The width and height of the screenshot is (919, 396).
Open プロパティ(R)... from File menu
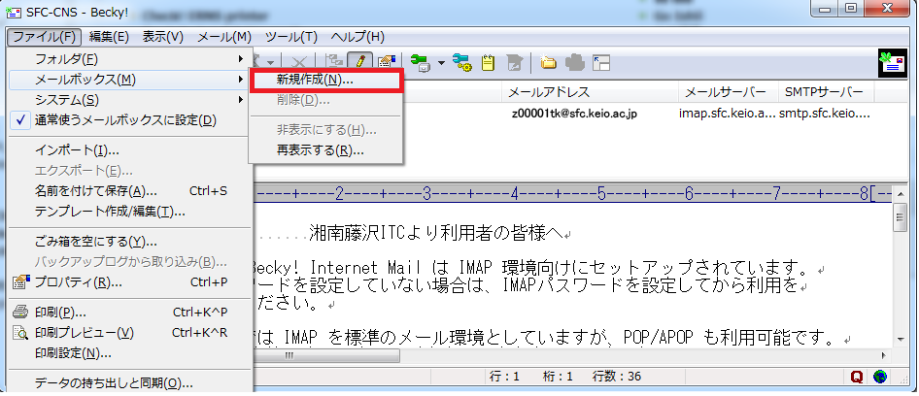[79, 282]
